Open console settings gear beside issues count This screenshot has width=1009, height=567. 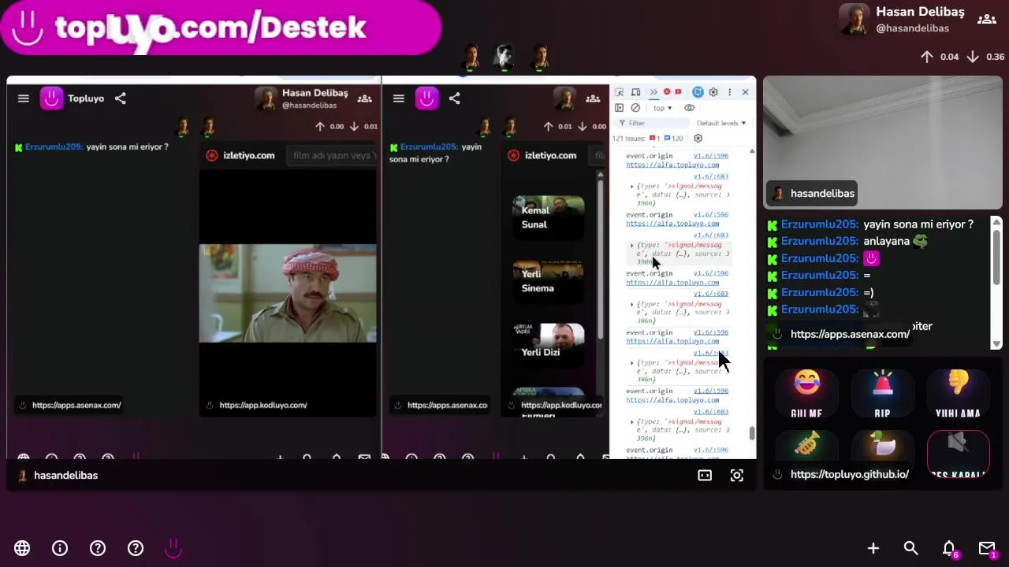(x=698, y=138)
